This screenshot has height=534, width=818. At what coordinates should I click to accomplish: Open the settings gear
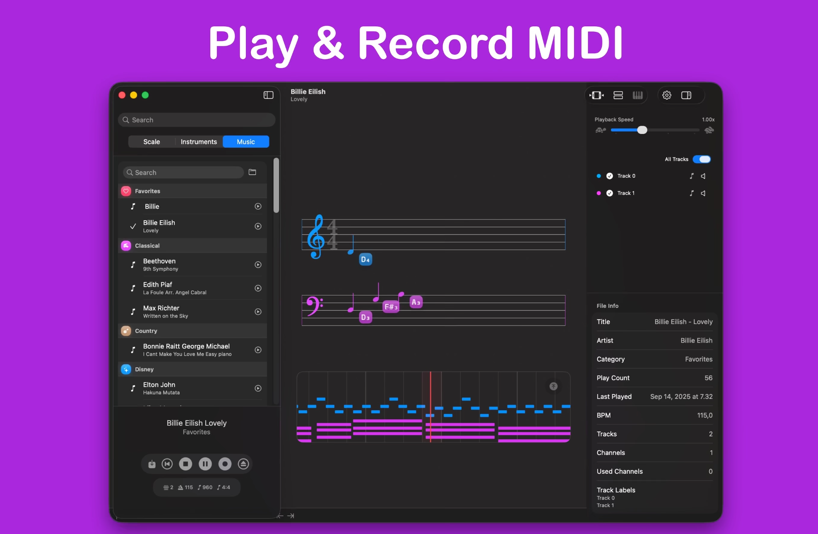667,95
